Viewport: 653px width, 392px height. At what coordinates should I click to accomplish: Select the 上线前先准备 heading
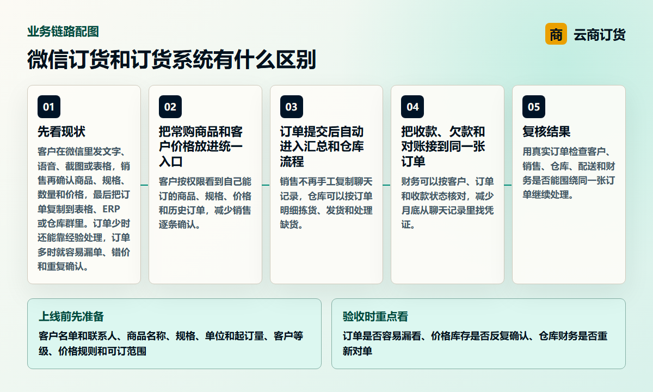click(71, 316)
